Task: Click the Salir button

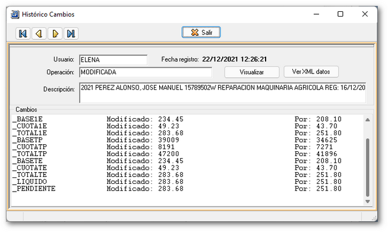Action: pos(201,33)
